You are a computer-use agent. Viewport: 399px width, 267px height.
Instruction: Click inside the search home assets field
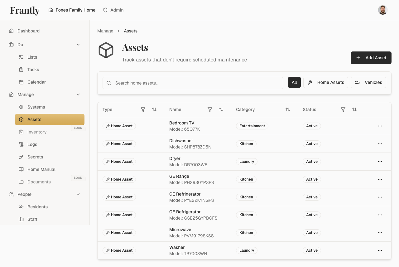[193, 83]
